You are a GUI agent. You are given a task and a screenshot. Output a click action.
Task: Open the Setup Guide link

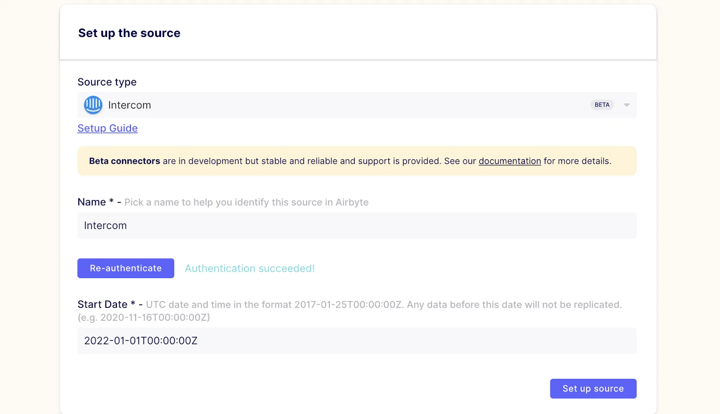[x=108, y=128]
